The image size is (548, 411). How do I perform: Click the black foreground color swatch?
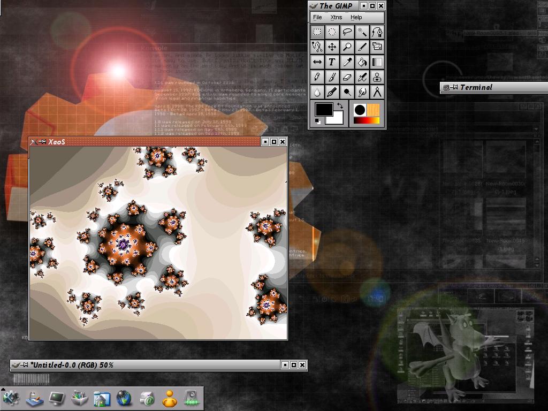pos(323,109)
